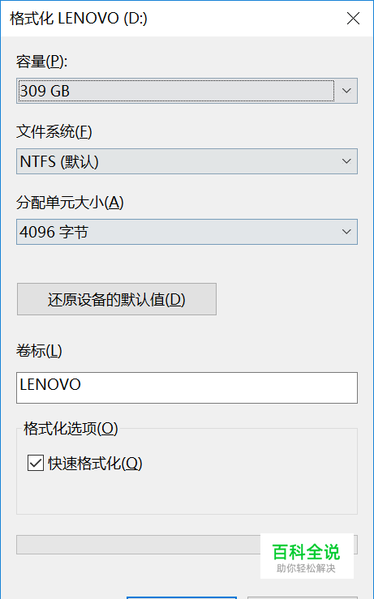The width and height of the screenshot is (374, 599).
Task: Click the 容量 dropdown arrow
Action: click(346, 91)
